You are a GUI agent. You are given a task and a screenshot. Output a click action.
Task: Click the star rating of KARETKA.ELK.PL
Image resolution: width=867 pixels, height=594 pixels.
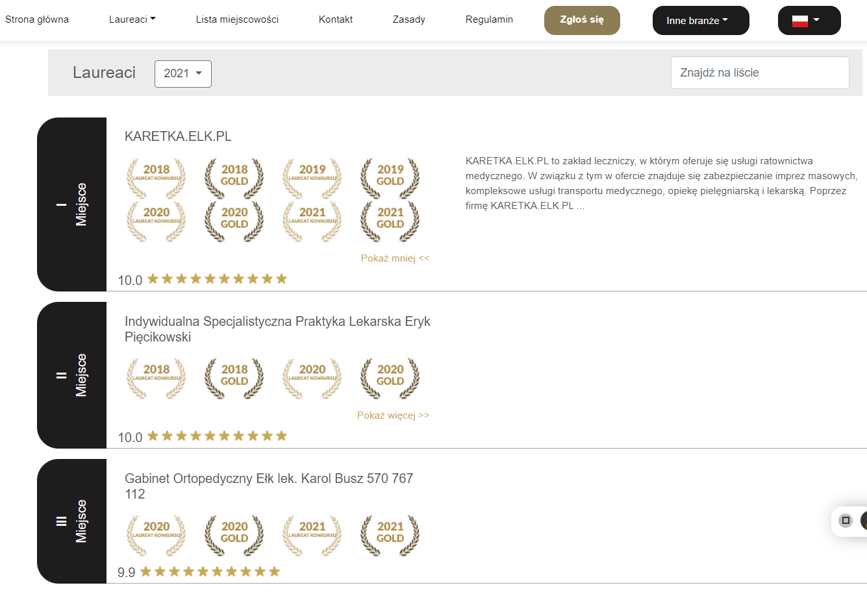217,278
